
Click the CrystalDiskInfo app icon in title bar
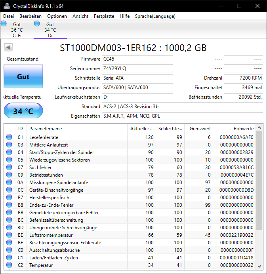[7, 6]
